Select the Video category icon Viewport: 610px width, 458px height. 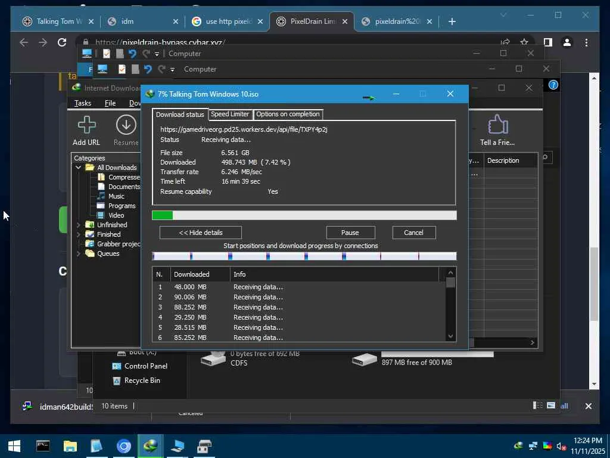click(101, 215)
